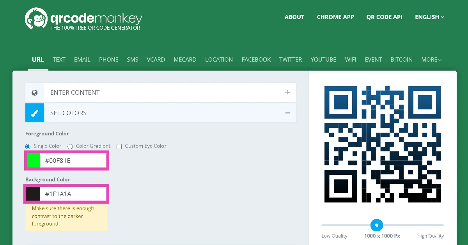This screenshot has width=468, height=245.
Task: Enable the Custom Eye Color checkbox
Action: (x=119, y=146)
